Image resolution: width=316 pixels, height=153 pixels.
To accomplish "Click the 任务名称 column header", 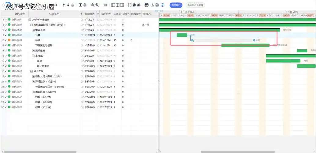I will [54, 14].
